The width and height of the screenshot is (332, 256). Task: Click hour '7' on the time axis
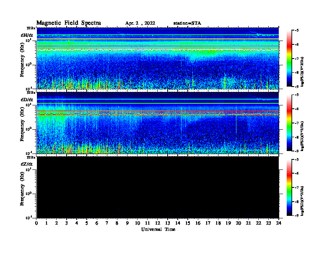107,223
